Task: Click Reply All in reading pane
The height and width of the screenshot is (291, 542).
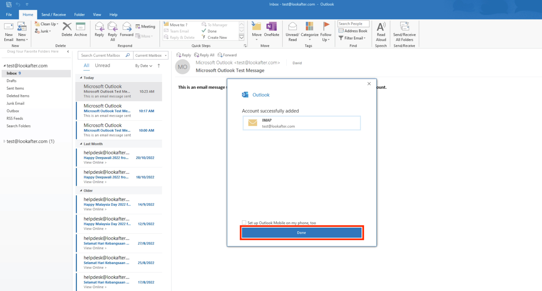Action: pos(204,55)
